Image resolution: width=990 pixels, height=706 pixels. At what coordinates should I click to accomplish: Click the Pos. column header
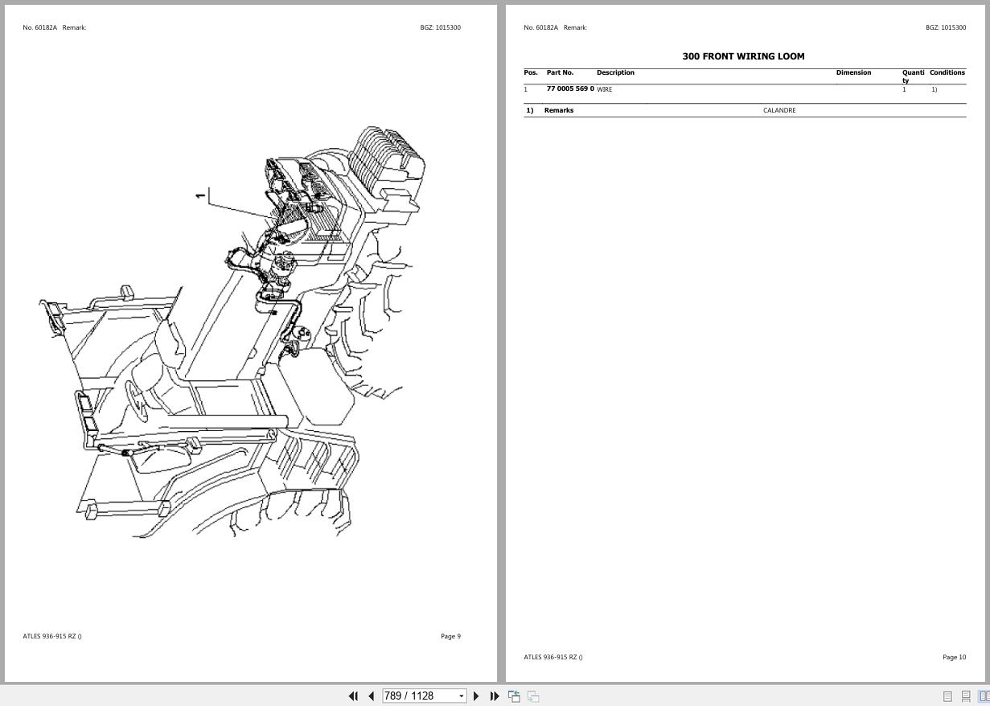point(531,72)
